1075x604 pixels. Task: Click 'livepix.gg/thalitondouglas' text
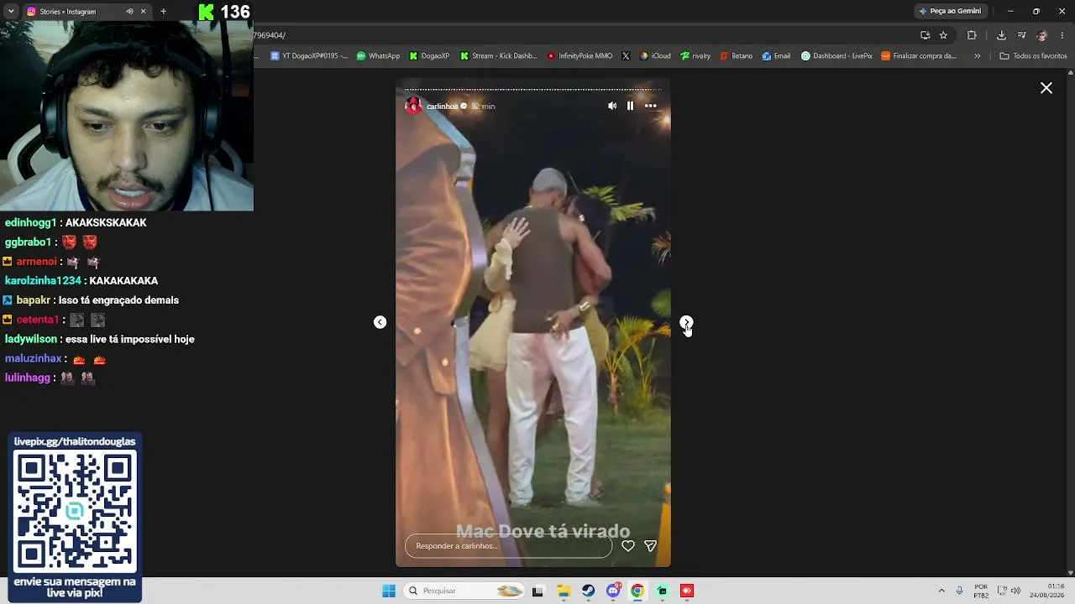pyautogui.click(x=75, y=441)
